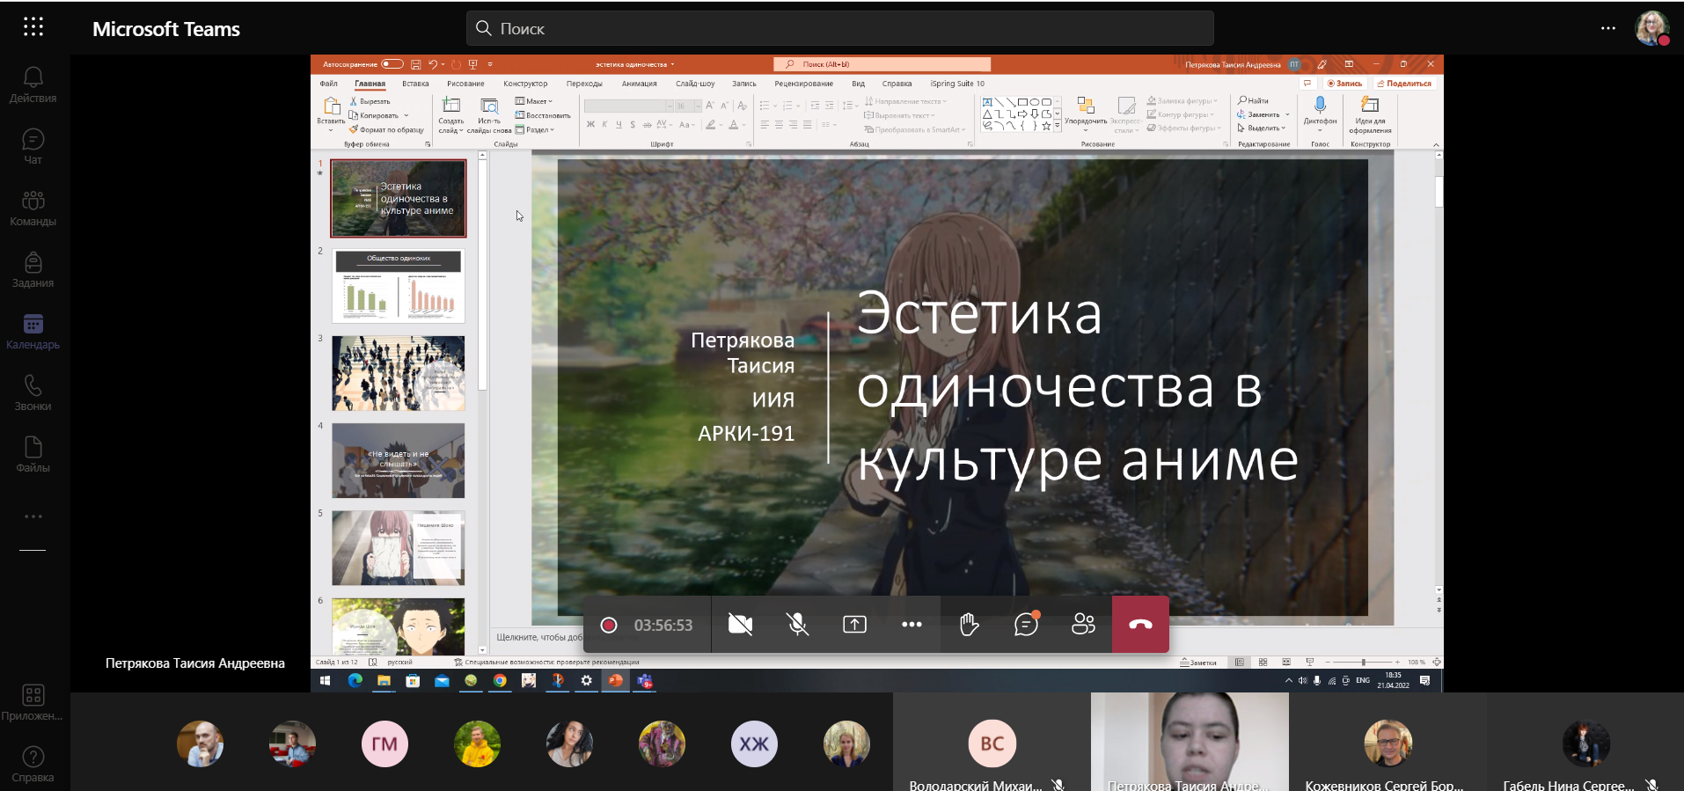Click the zoom slider in PowerPoint status bar

click(1363, 662)
